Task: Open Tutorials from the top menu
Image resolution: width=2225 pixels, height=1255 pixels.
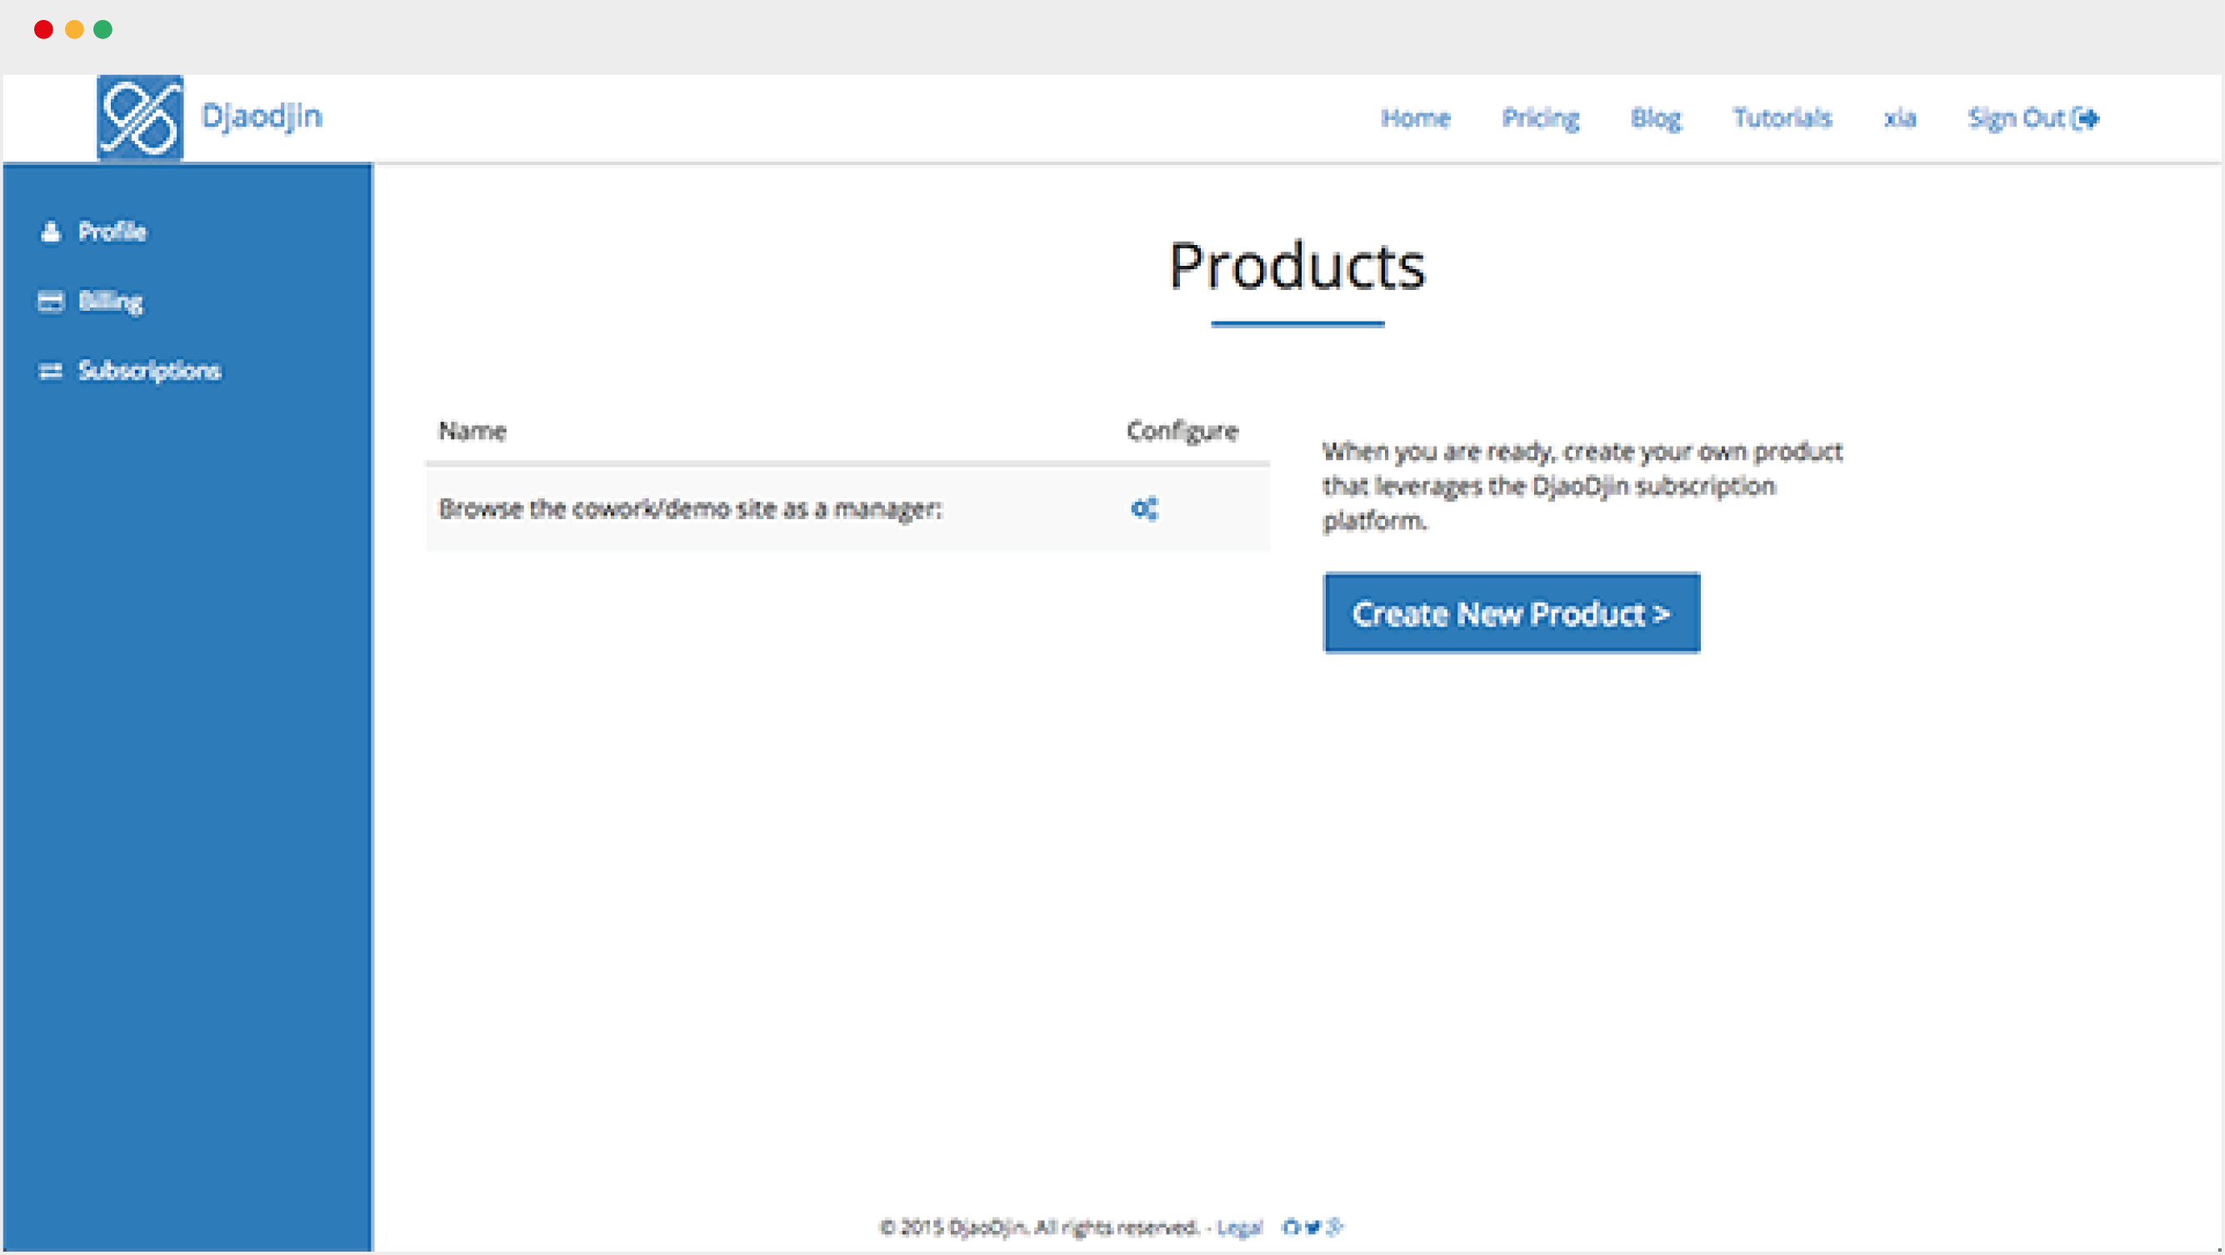Action: tap(1782, 117)
